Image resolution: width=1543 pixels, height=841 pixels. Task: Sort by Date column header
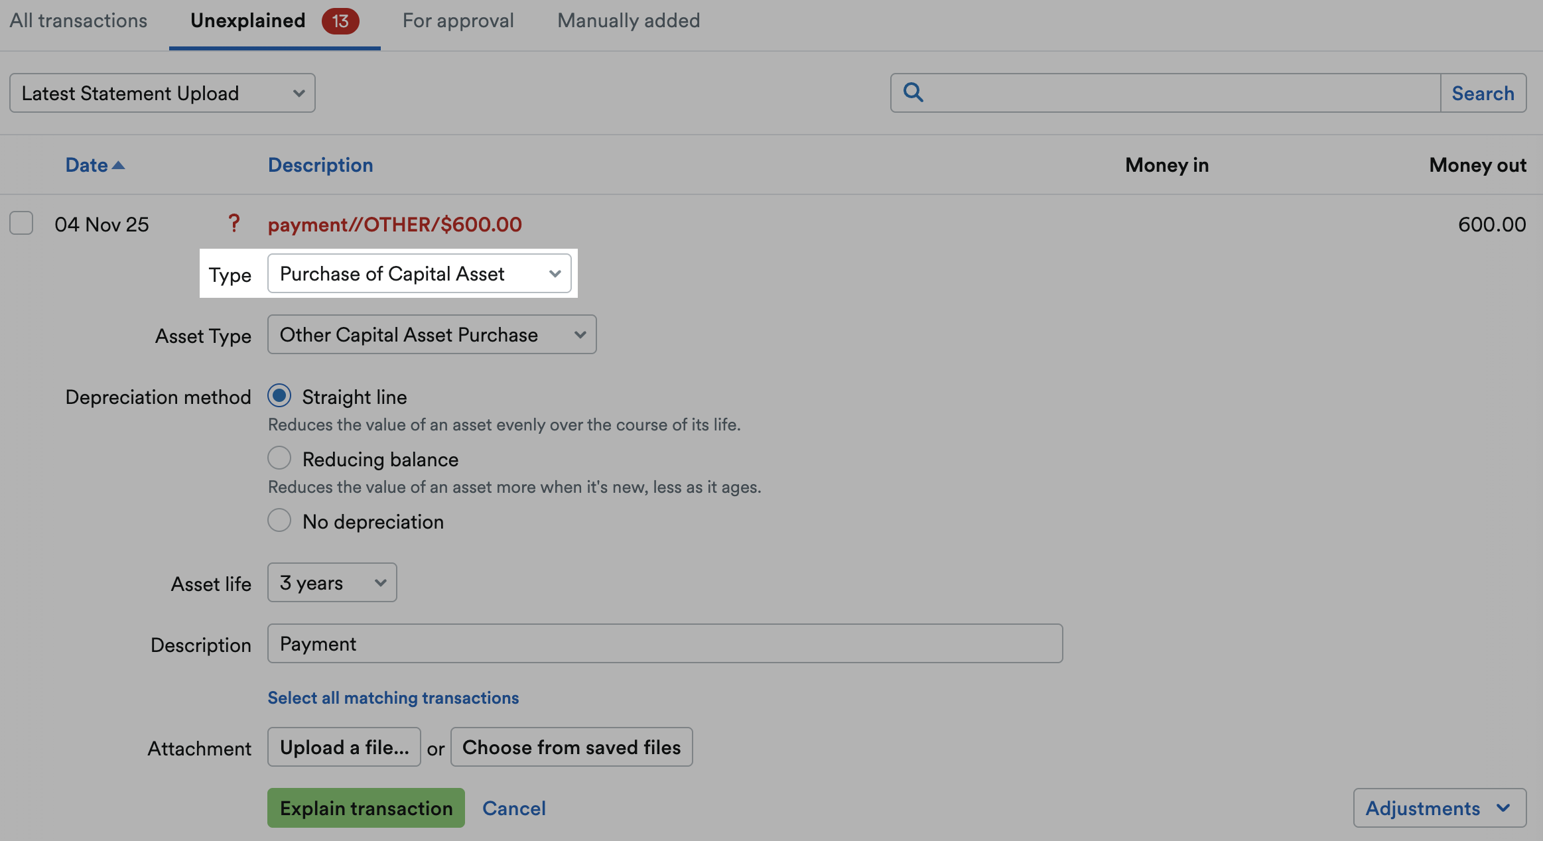(86, 165)
